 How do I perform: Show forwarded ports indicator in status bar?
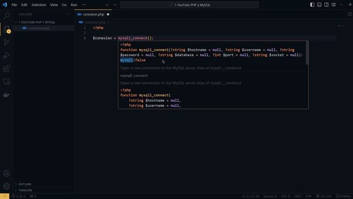pyautogui.click(x=33, y=196)
